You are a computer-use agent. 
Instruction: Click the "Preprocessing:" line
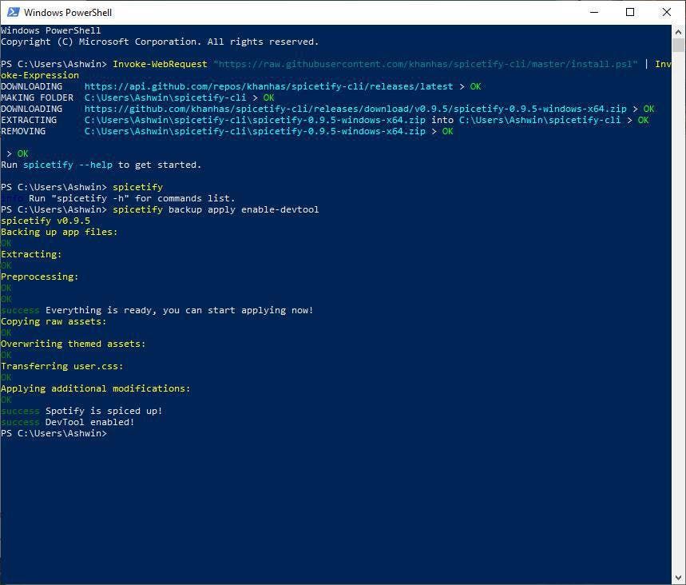(40, 277)
